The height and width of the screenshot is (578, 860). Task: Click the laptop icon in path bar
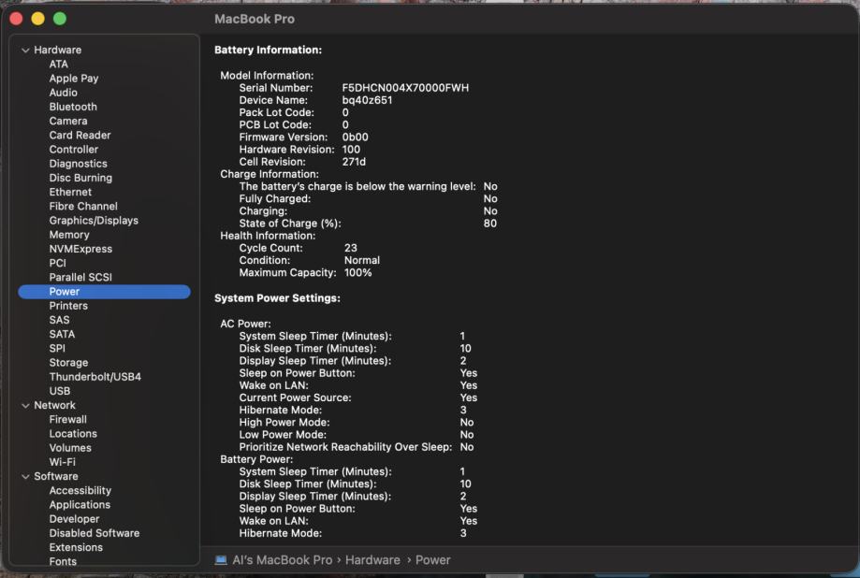coord(221,560)
